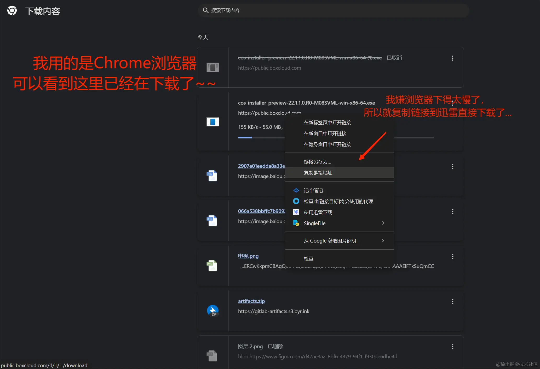Open the kebab menu for artifacts.zip
Screen dimensions: 540x369
pyautogui.click(x=452, y=301)
